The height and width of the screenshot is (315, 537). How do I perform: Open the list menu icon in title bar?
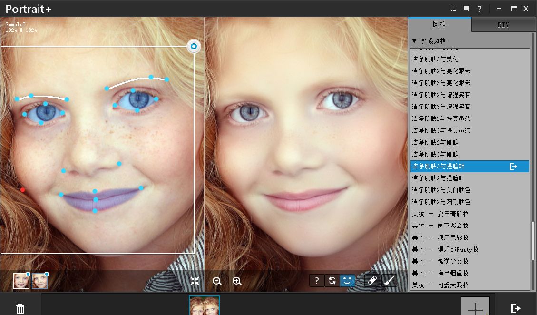pos(453,9)
